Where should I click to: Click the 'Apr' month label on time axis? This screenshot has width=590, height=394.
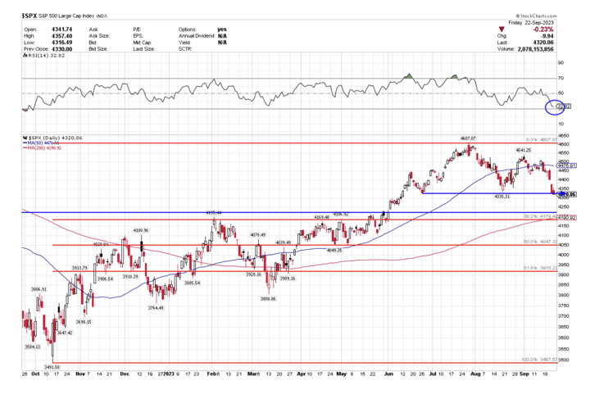coord(302,374)
